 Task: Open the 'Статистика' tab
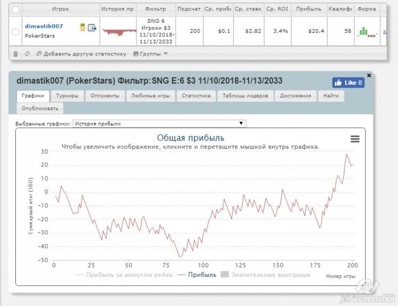point(196,96)
